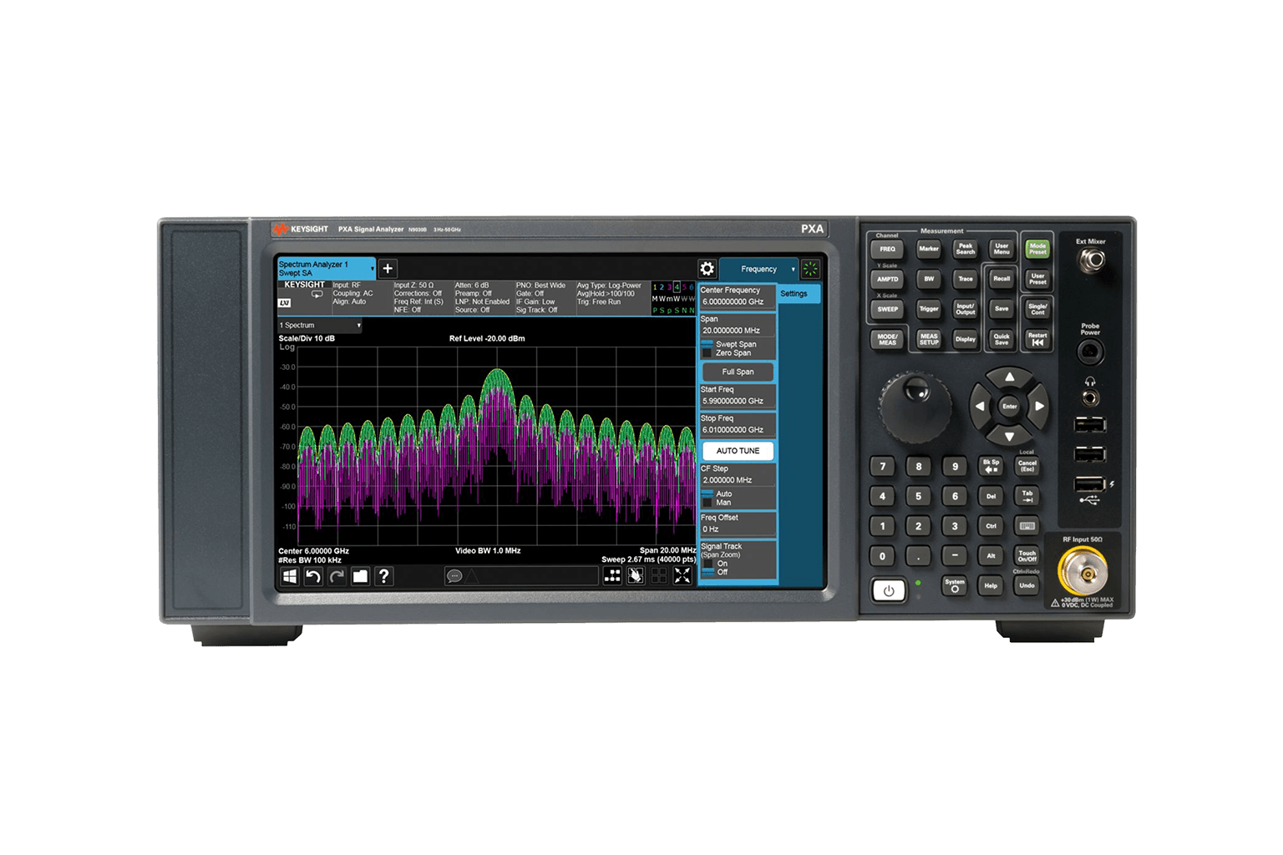
Task: Expand the Frequency menu panel dropdown
Action: click(x=758, y=269)
